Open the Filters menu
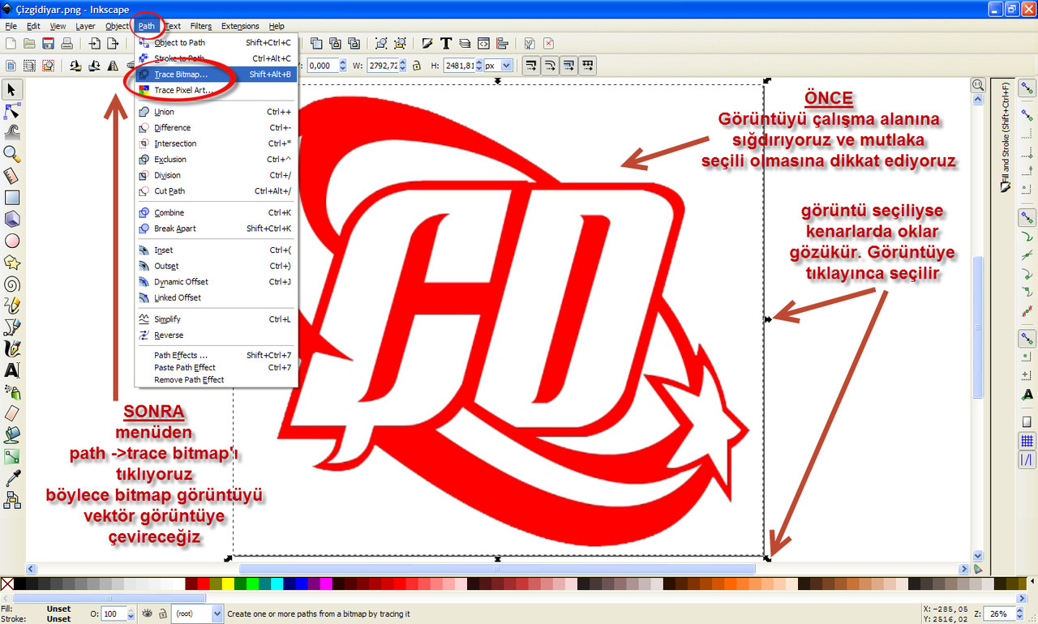 click(x=200, y=26)
